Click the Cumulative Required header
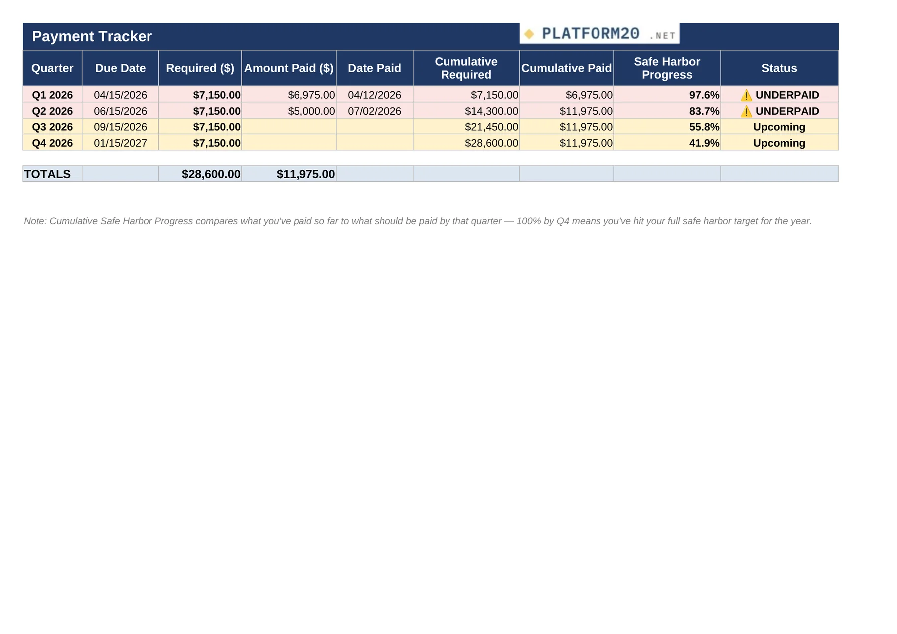Image resolution: width=897 pixels, height=634 pixels. (x=466, y=68)
